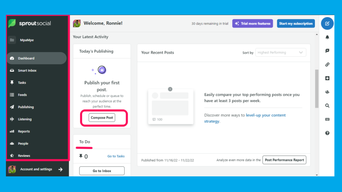Click Go to Inbox button
This screenshot has height=192, width=342.
click(102, 171)
